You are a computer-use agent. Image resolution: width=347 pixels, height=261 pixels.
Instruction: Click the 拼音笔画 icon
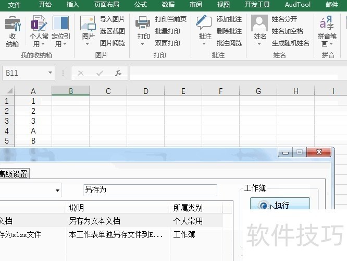click(327, 23)
